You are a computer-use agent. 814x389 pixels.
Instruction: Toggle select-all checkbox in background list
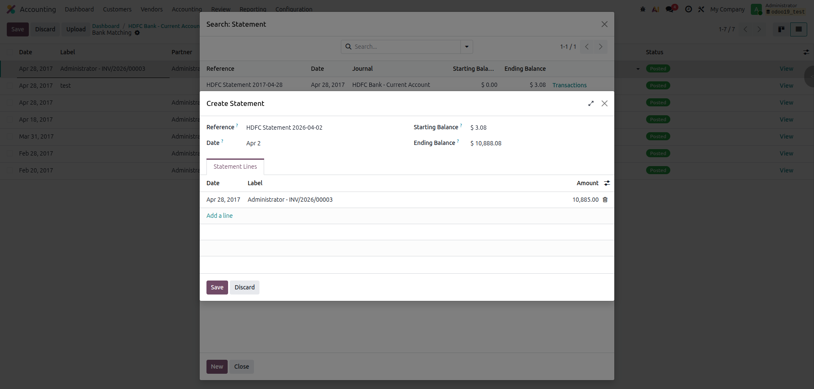10,52
